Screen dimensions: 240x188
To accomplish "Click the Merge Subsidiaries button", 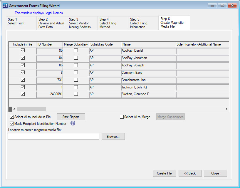I will click(x=170, y=117).
